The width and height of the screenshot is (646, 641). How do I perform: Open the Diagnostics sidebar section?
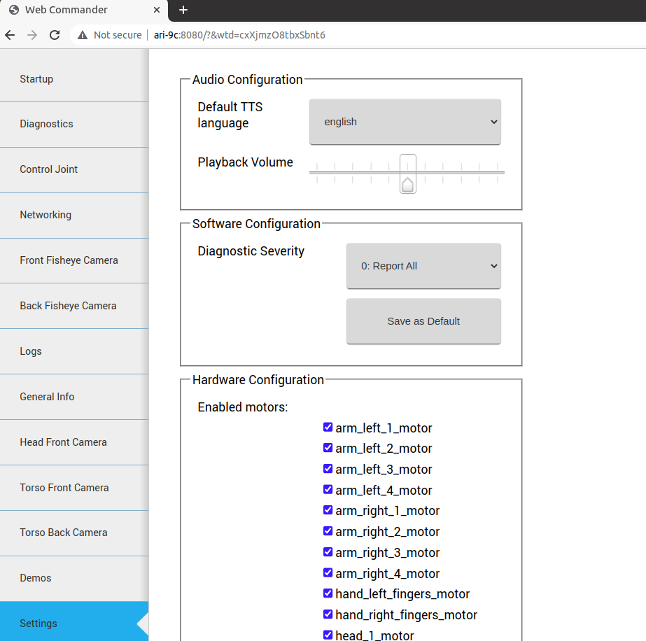[46, 124]
